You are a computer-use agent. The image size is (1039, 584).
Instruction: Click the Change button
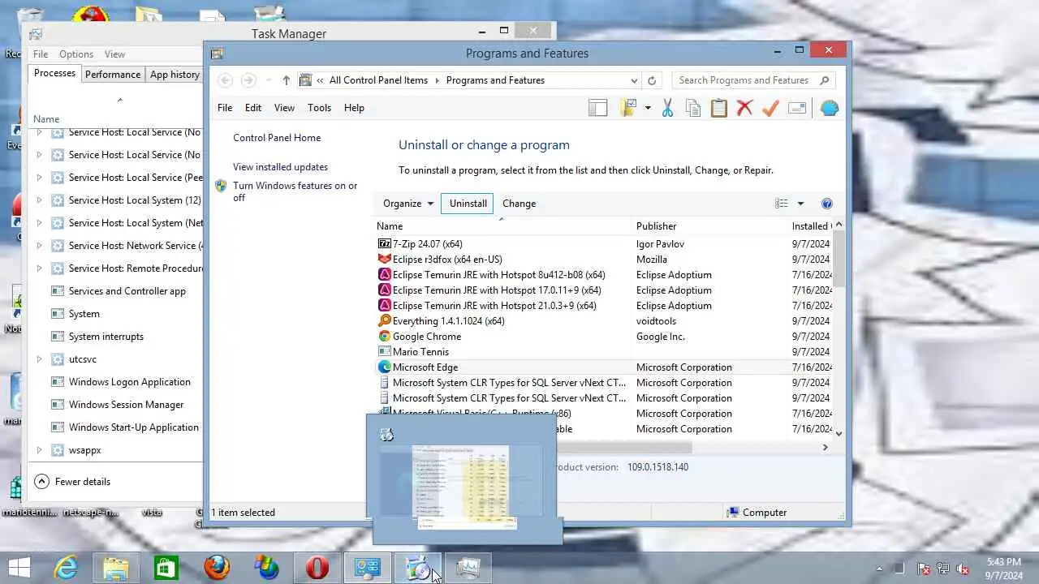coord(519,204)
